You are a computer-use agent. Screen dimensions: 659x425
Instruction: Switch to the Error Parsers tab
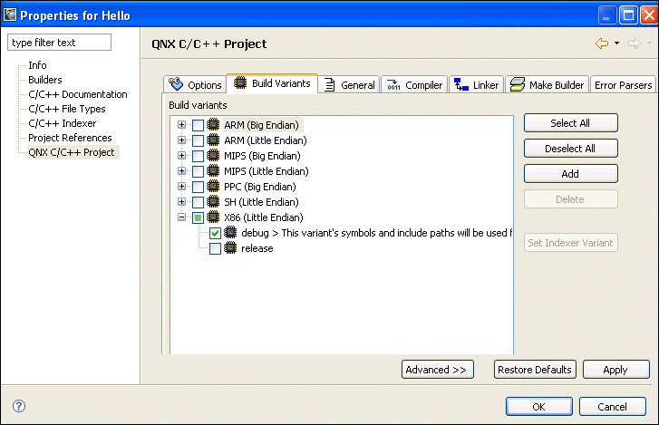coord(623,85)
